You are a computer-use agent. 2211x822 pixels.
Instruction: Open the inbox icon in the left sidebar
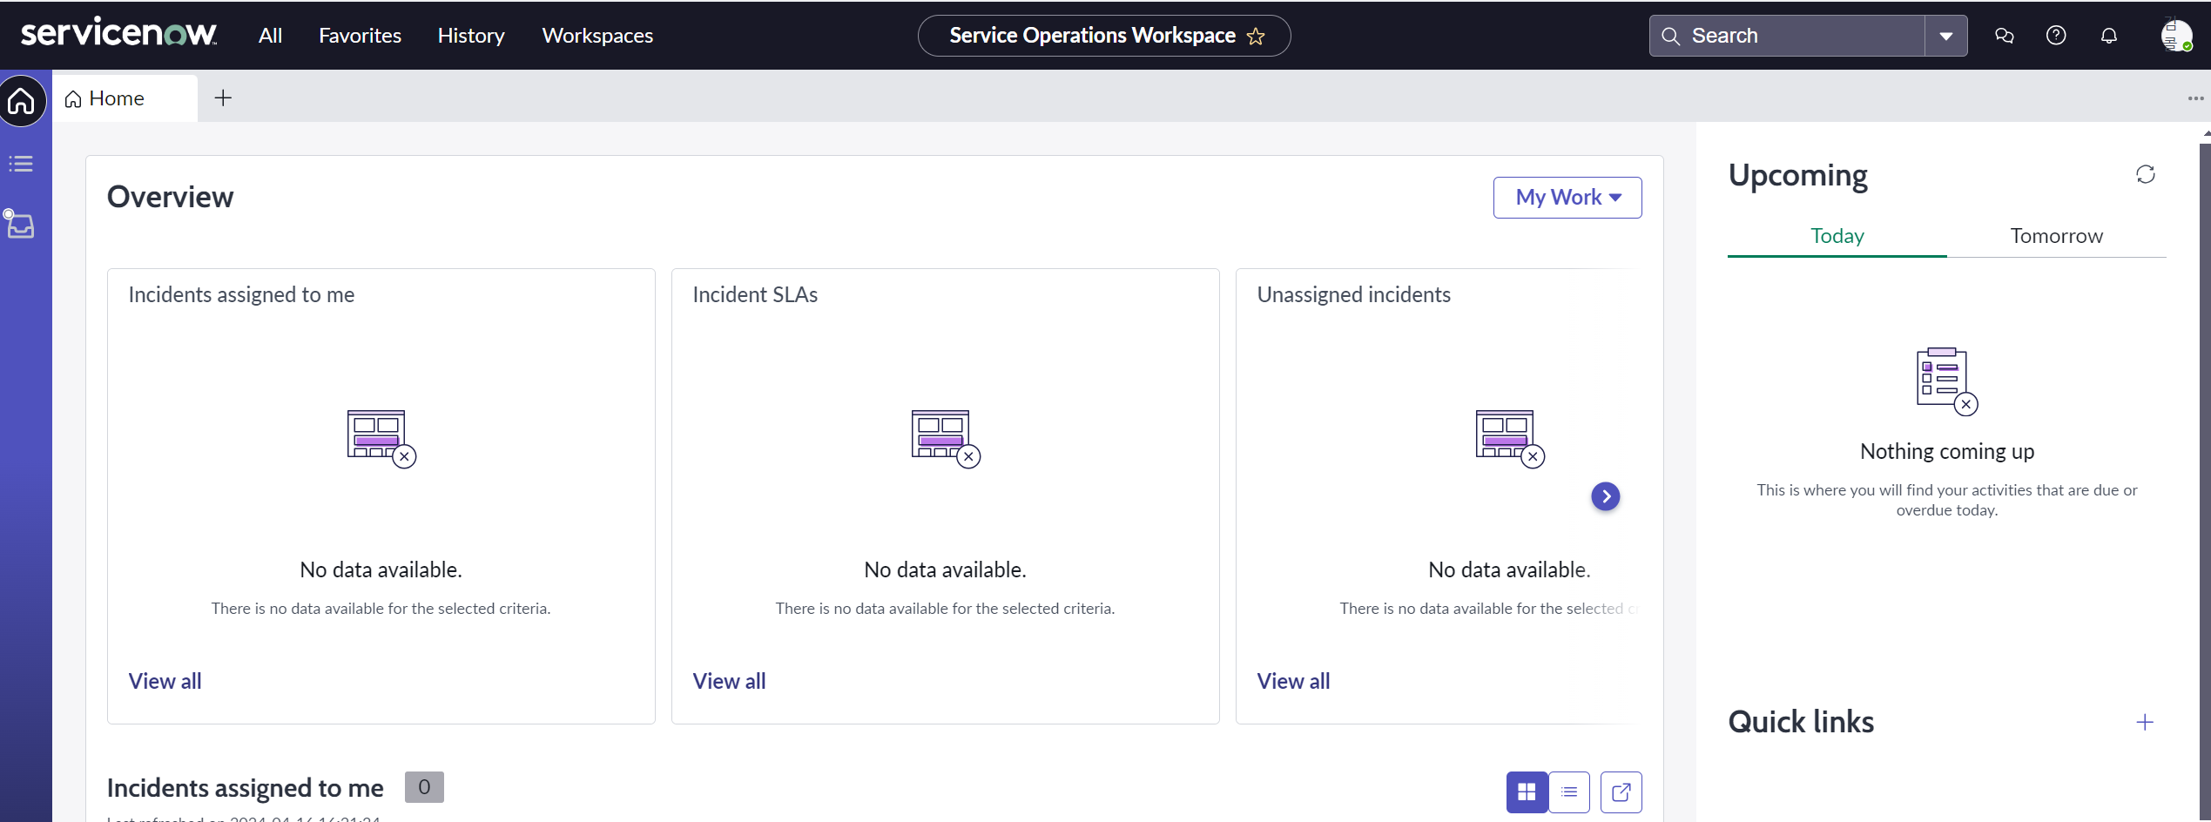pyautogui.click(x=22, y=225)
